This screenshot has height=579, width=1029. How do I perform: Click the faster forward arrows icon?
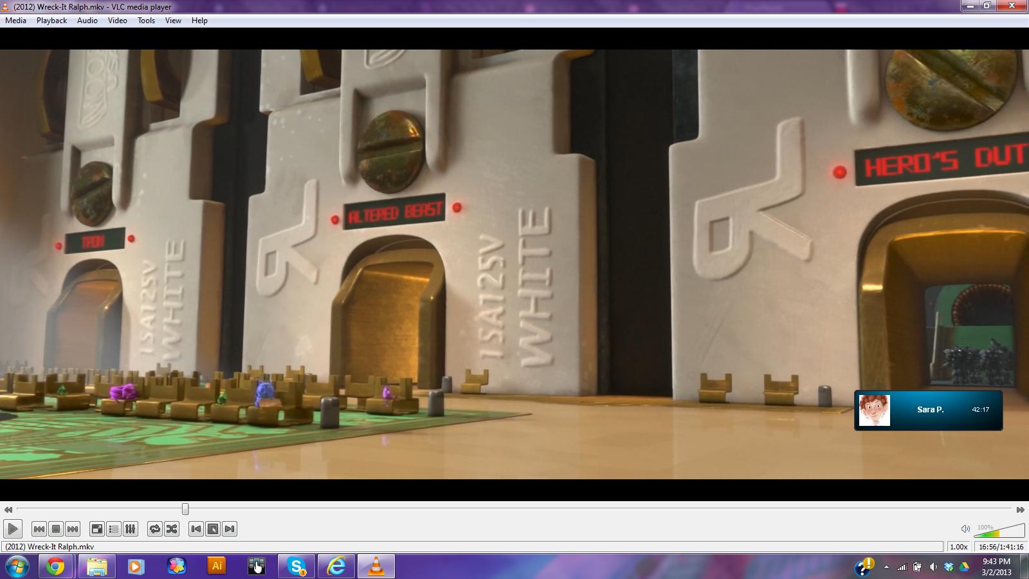[1020, 510]
